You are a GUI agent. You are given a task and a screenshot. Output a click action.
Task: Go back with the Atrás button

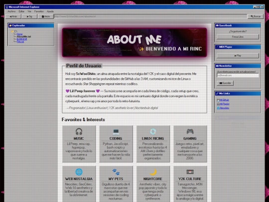(x=13, y=16)
